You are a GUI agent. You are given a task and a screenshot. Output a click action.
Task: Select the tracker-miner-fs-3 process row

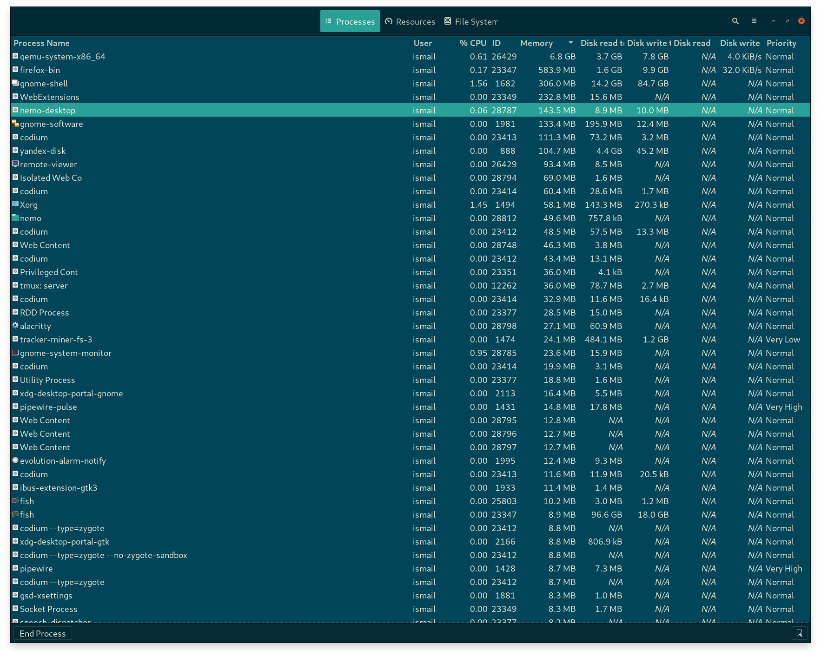tap(186, 339)
